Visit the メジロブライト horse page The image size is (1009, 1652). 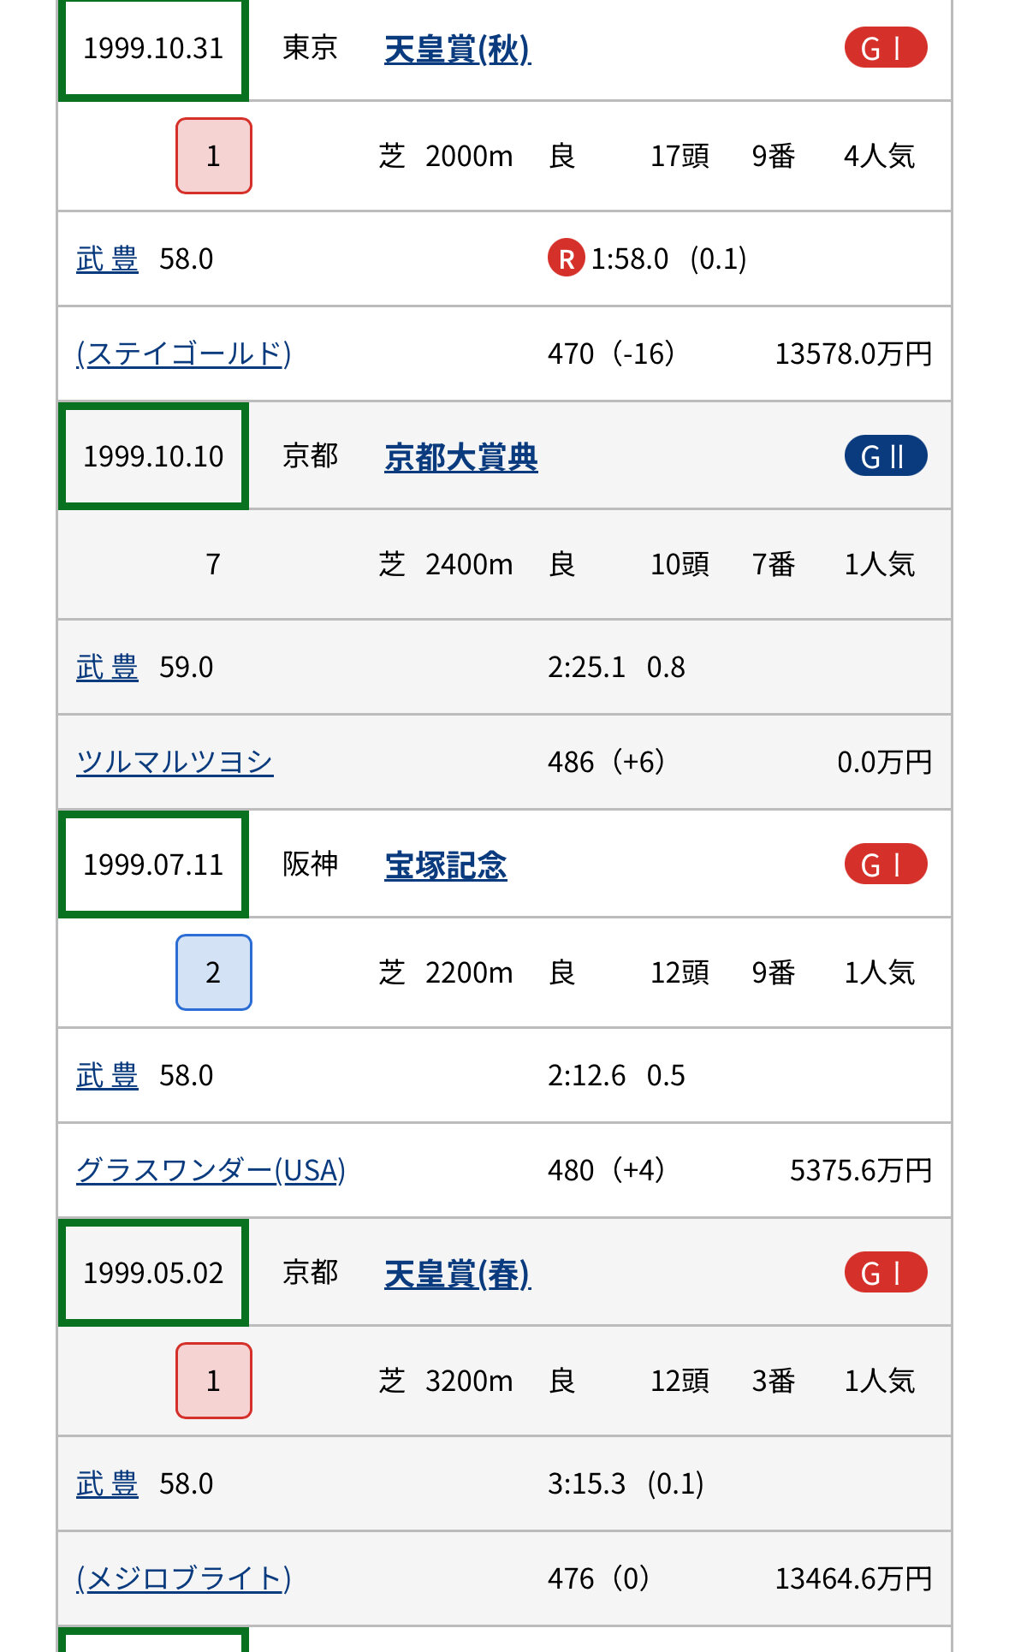click(x=183, y=1579)
